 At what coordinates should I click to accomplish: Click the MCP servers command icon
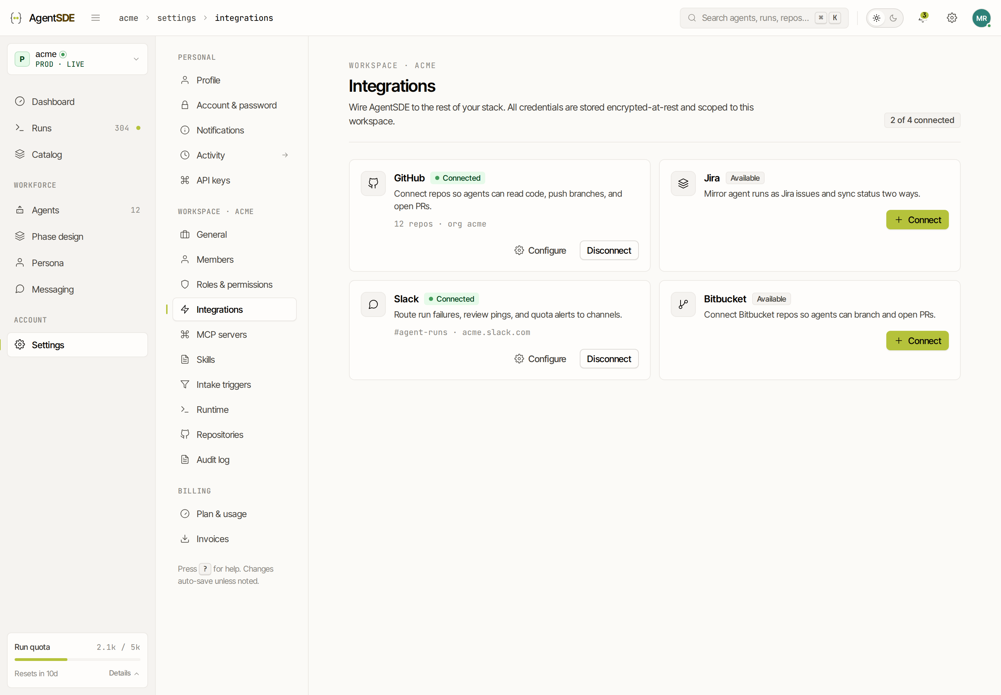coord(185,334)
